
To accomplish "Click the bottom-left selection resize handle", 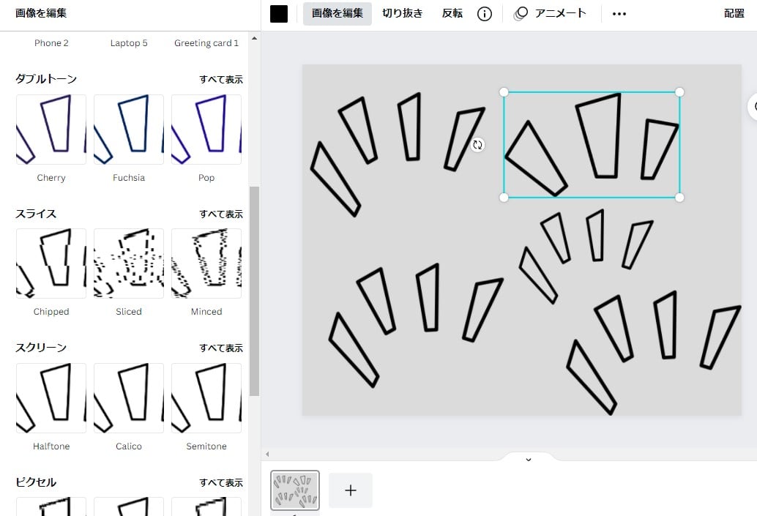I will (x=504, y=198).
